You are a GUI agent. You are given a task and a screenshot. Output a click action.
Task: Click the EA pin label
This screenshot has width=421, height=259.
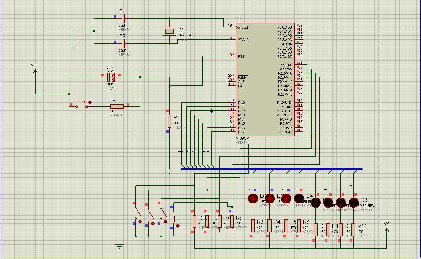pos(240,86)
